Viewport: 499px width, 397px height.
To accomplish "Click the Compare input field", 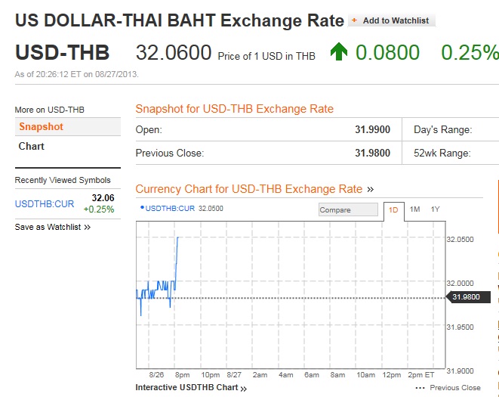I will [347, 210].
